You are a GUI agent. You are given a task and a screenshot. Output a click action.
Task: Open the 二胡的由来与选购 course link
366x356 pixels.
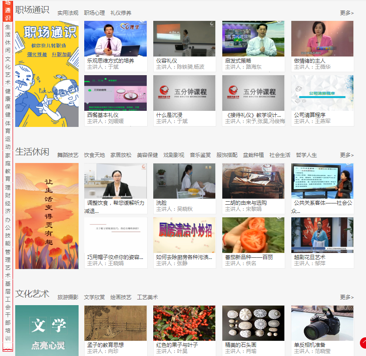[246, 203]
